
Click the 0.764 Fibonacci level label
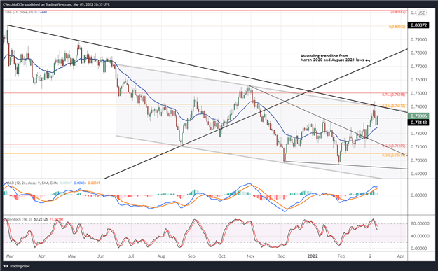393,95
